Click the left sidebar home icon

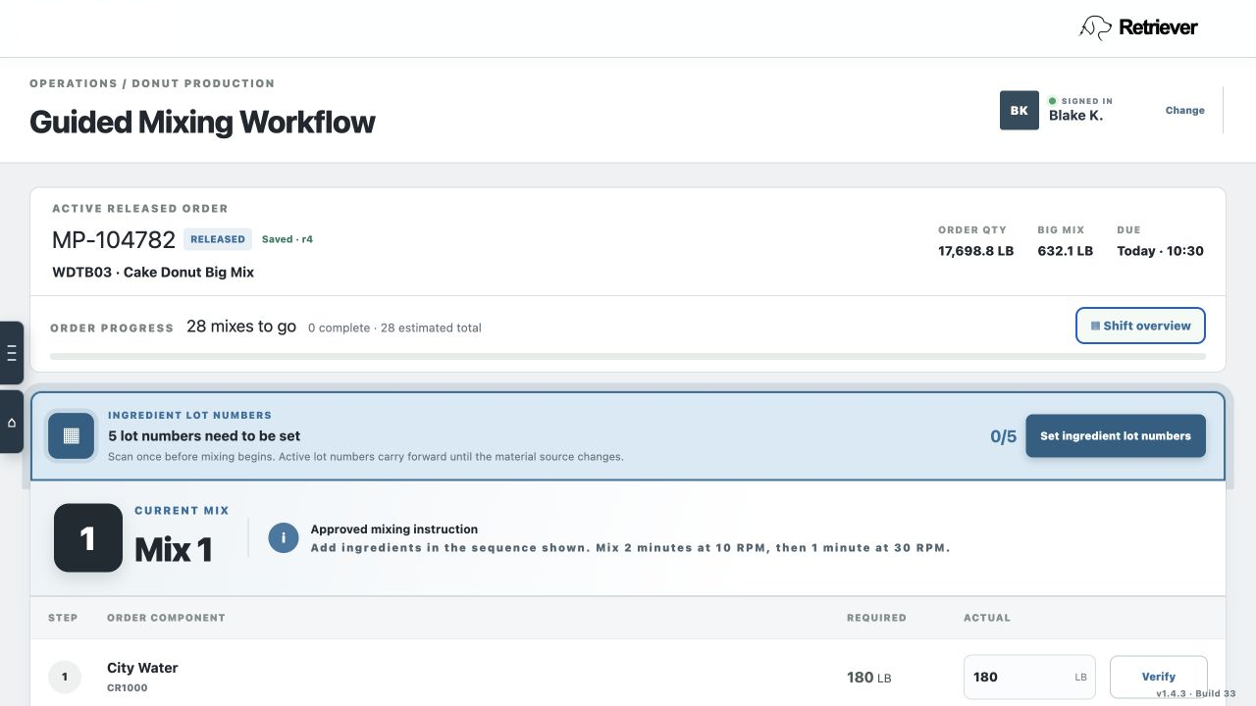click(x=12, y=423)
